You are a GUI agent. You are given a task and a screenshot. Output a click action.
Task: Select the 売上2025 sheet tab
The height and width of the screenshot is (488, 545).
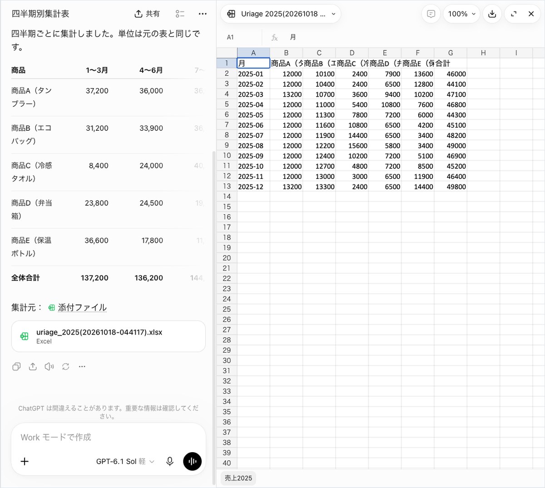[238, 478]
